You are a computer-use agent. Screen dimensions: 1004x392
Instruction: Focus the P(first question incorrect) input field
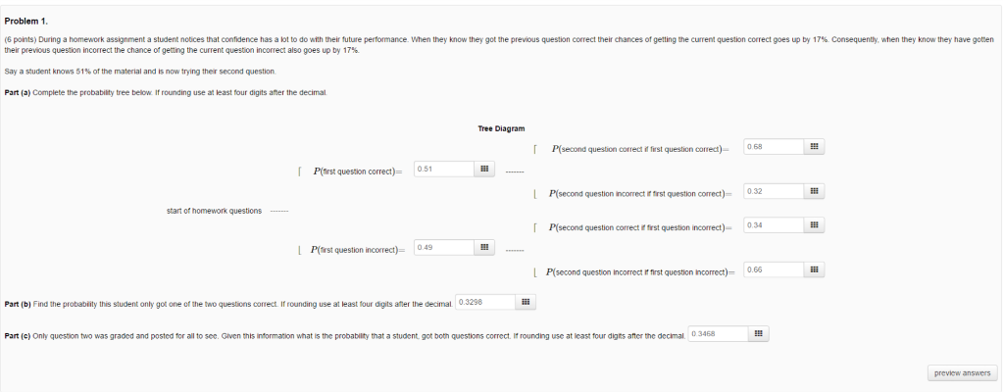(444, 247)
